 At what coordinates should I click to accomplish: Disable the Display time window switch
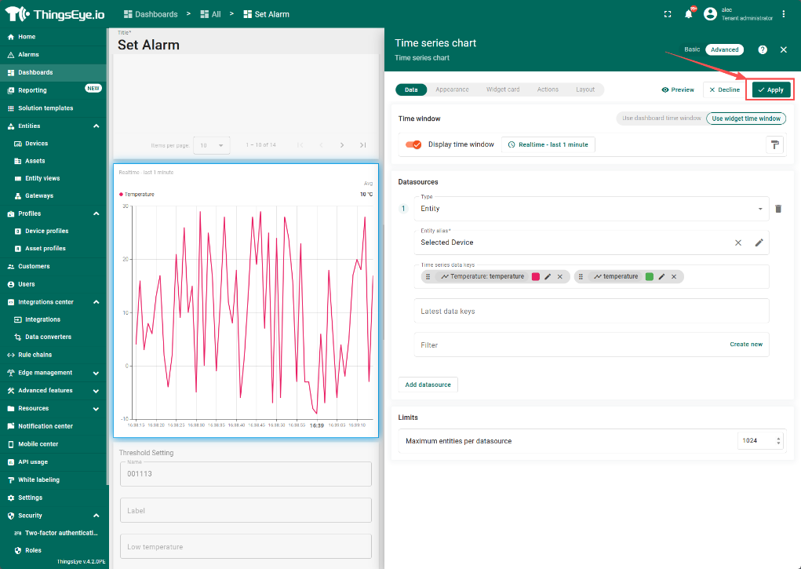coord(413,144)
